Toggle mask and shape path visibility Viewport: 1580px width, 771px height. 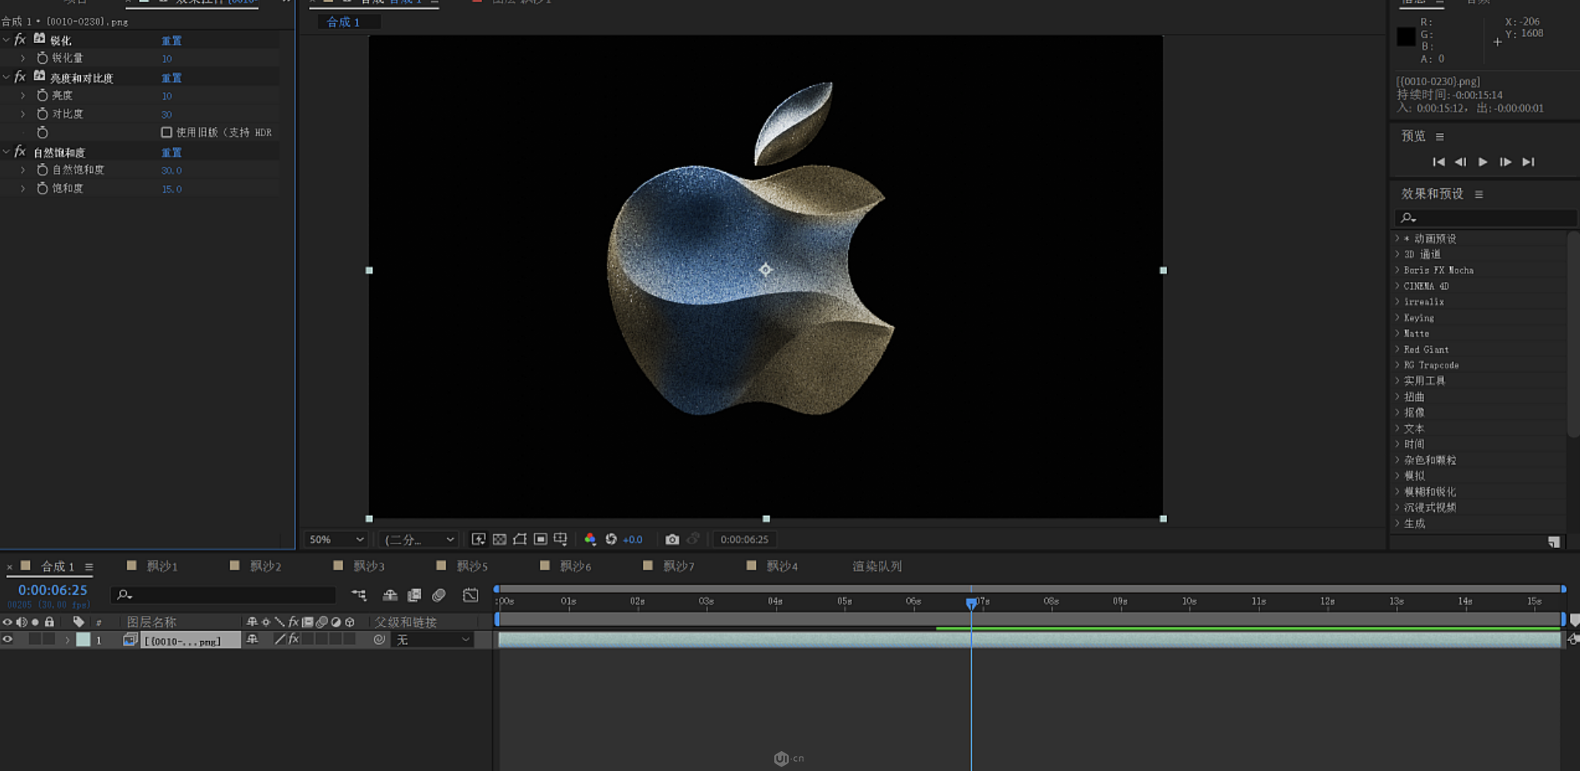(x=520, y=539)
